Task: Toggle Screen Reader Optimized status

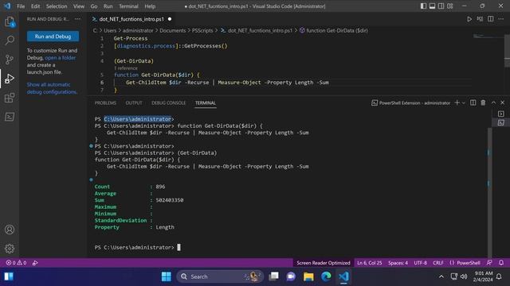Action: coord(324,263)
